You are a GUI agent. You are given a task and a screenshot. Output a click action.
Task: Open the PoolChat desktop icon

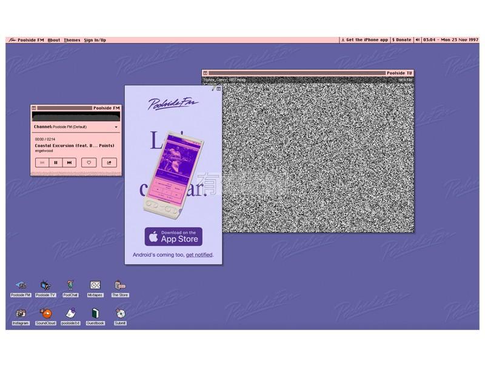[x=70, y=286]
